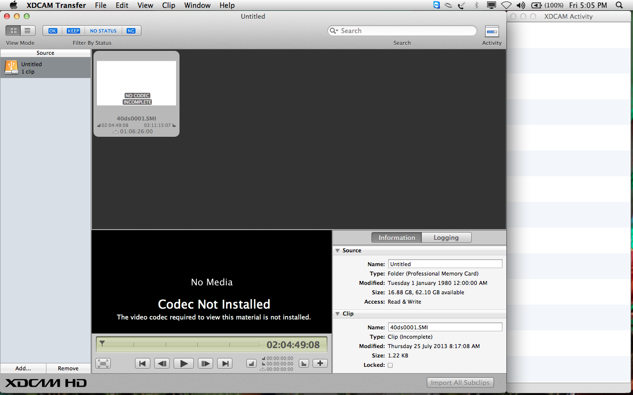Toggle full screen preview
This screenshot has width=633, height=395.
pyautogui.click(x=103, y=363)
